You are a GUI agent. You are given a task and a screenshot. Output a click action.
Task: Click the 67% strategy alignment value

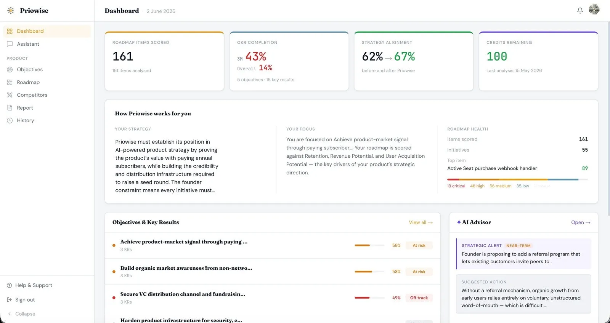pos(405,57)
